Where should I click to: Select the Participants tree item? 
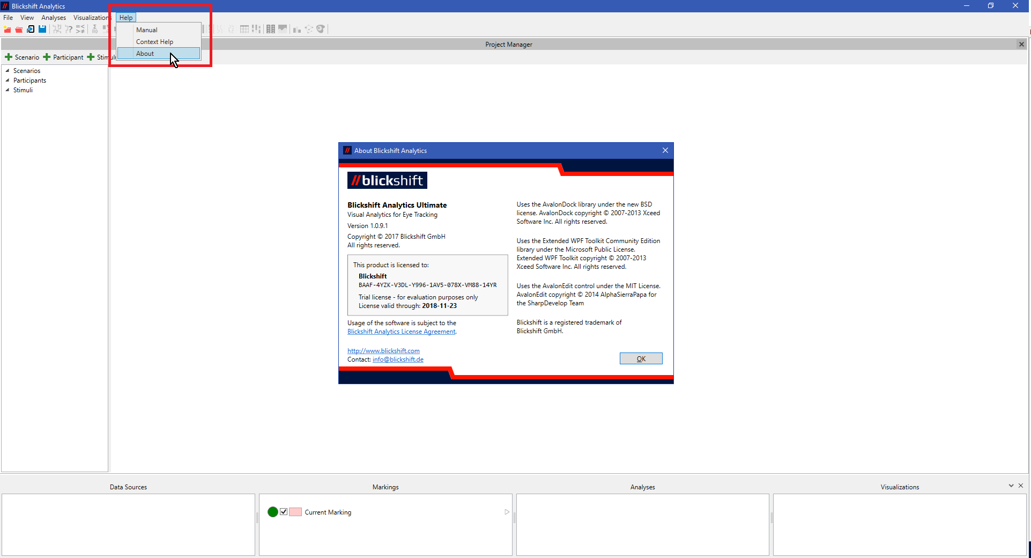[29, 80]
